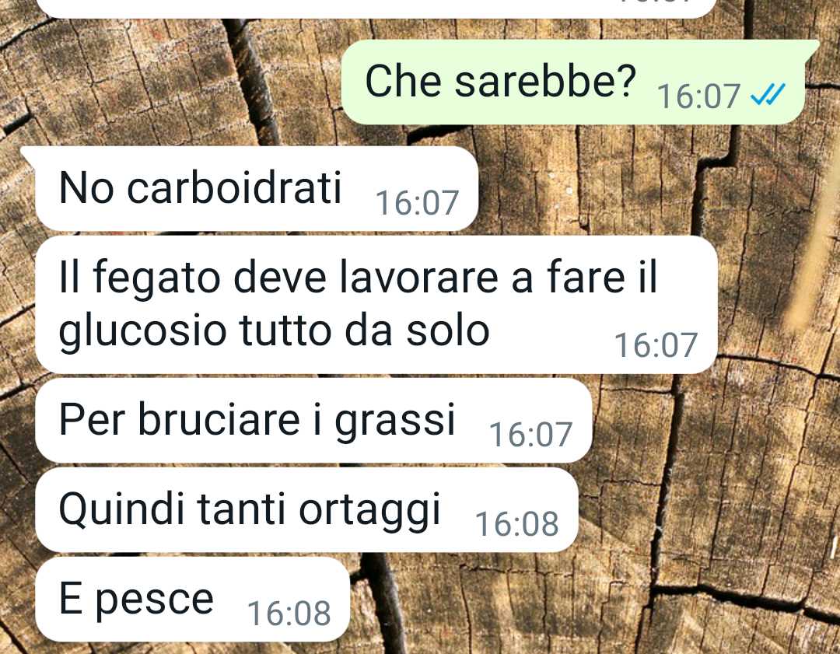Image resolution: width=840 pixels, height=654 pixels.
Task: Tap the partially visible message bubble at top
Action: 376,8
